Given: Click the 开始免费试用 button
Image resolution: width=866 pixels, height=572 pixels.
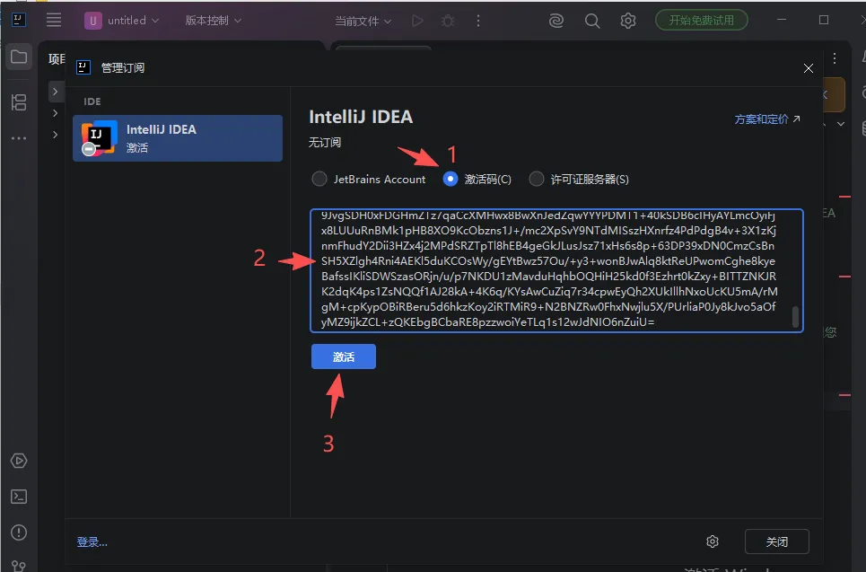Looking at the screenshot, I should point(702,21).
